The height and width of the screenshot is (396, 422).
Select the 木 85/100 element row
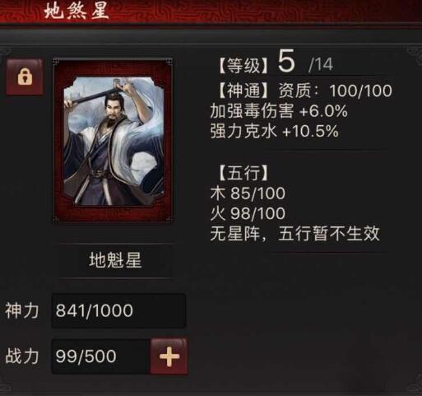coord(248,193)
